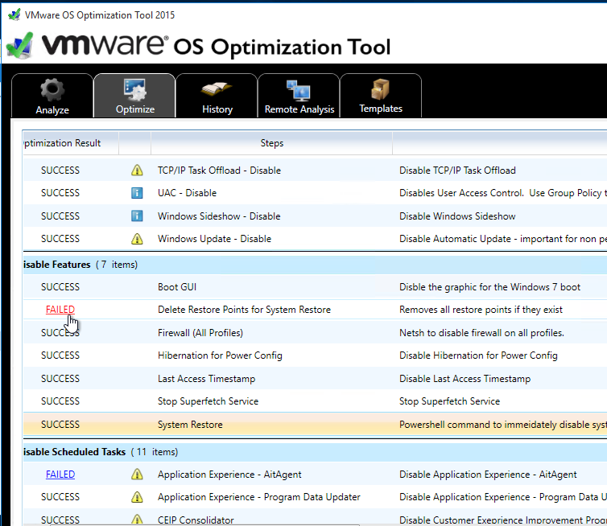Select Hibernation for Power Config step
Screen dimensions: 607x526
(x=220, y=355)
